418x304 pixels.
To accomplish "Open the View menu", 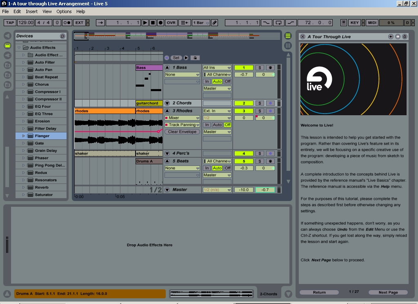I will [x=47, y=11].
